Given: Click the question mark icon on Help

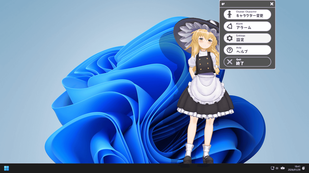Looking at the screenshot, I should pos(229,50).
